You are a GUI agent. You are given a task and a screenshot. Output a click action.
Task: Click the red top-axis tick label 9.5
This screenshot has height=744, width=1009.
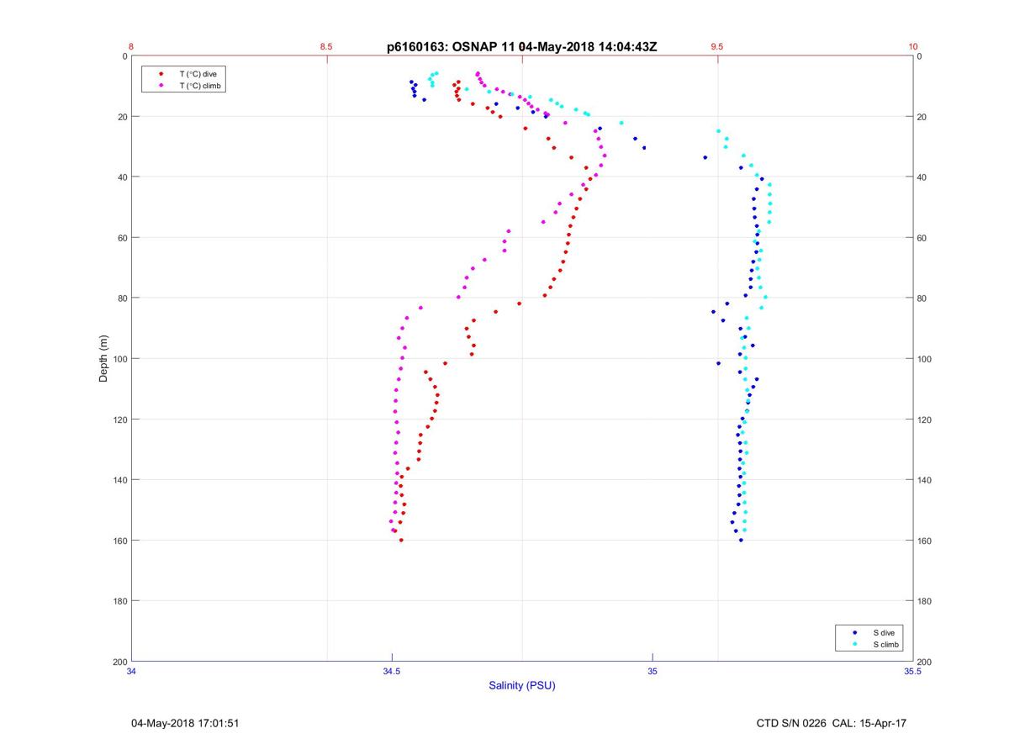[x=717, y=47]
